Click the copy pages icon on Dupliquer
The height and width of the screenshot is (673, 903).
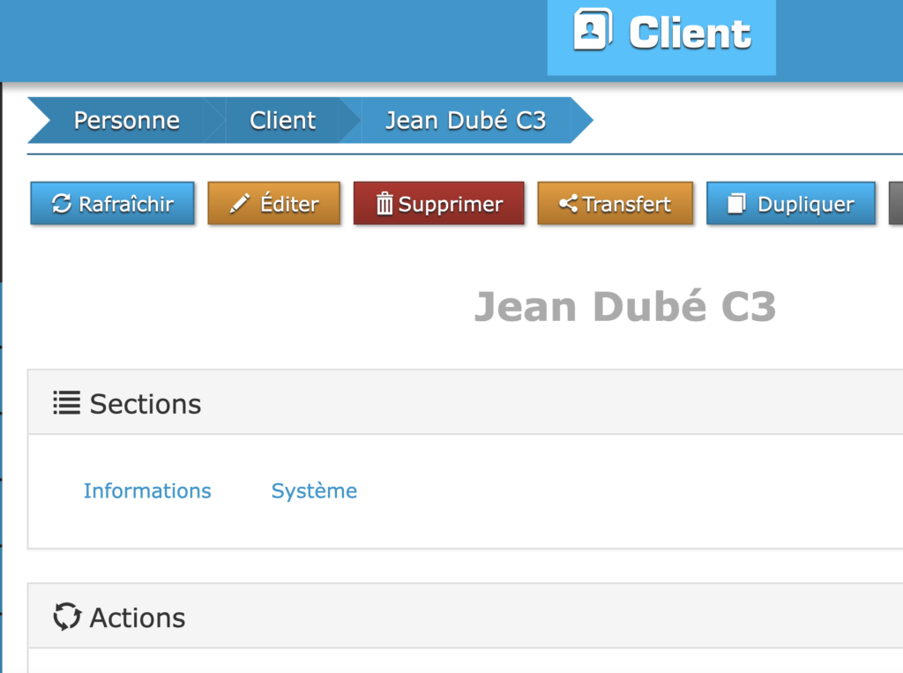coord(736,204)
